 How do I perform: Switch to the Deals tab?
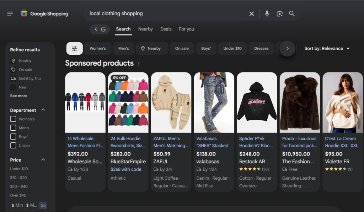166,29
